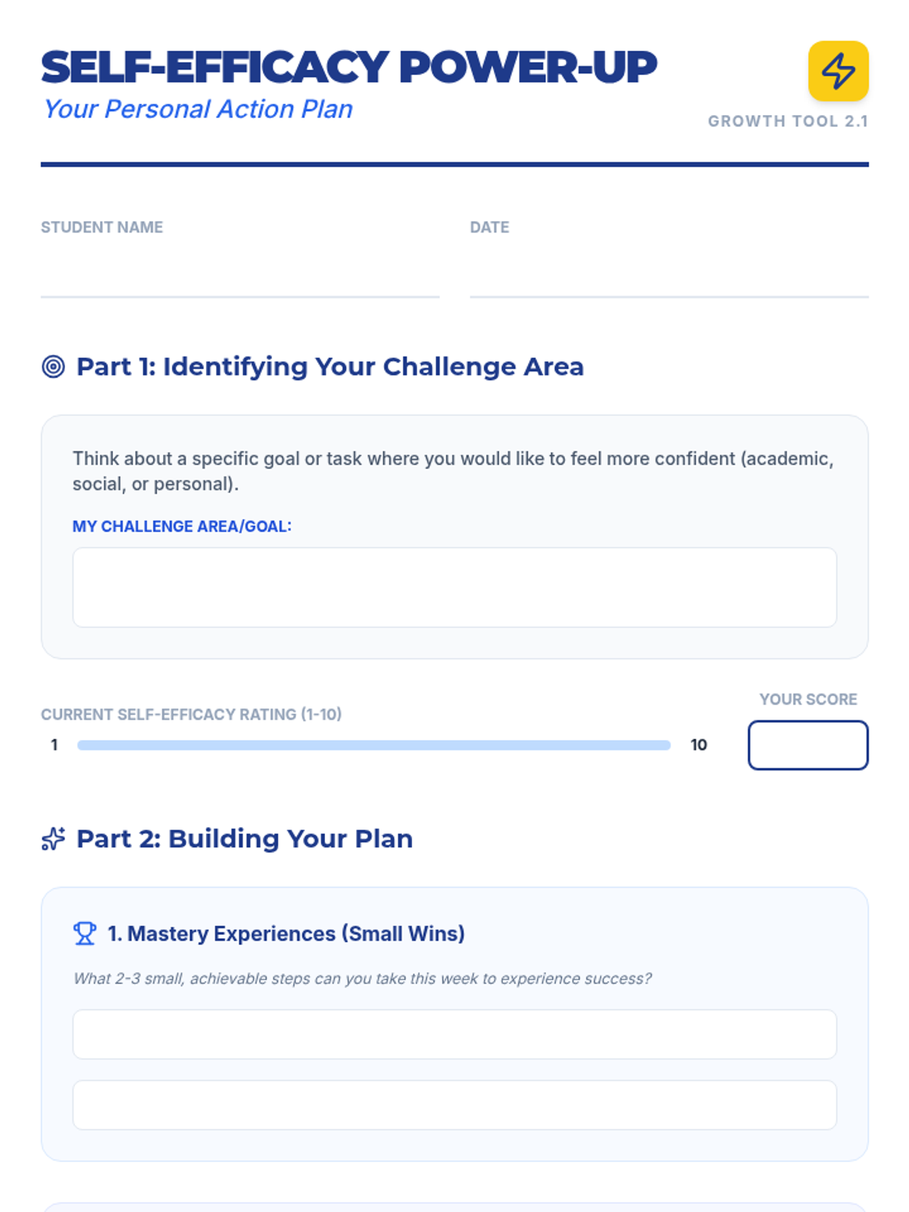Select the Part 2: Building Your Plan heading

[x=245, y=839]
